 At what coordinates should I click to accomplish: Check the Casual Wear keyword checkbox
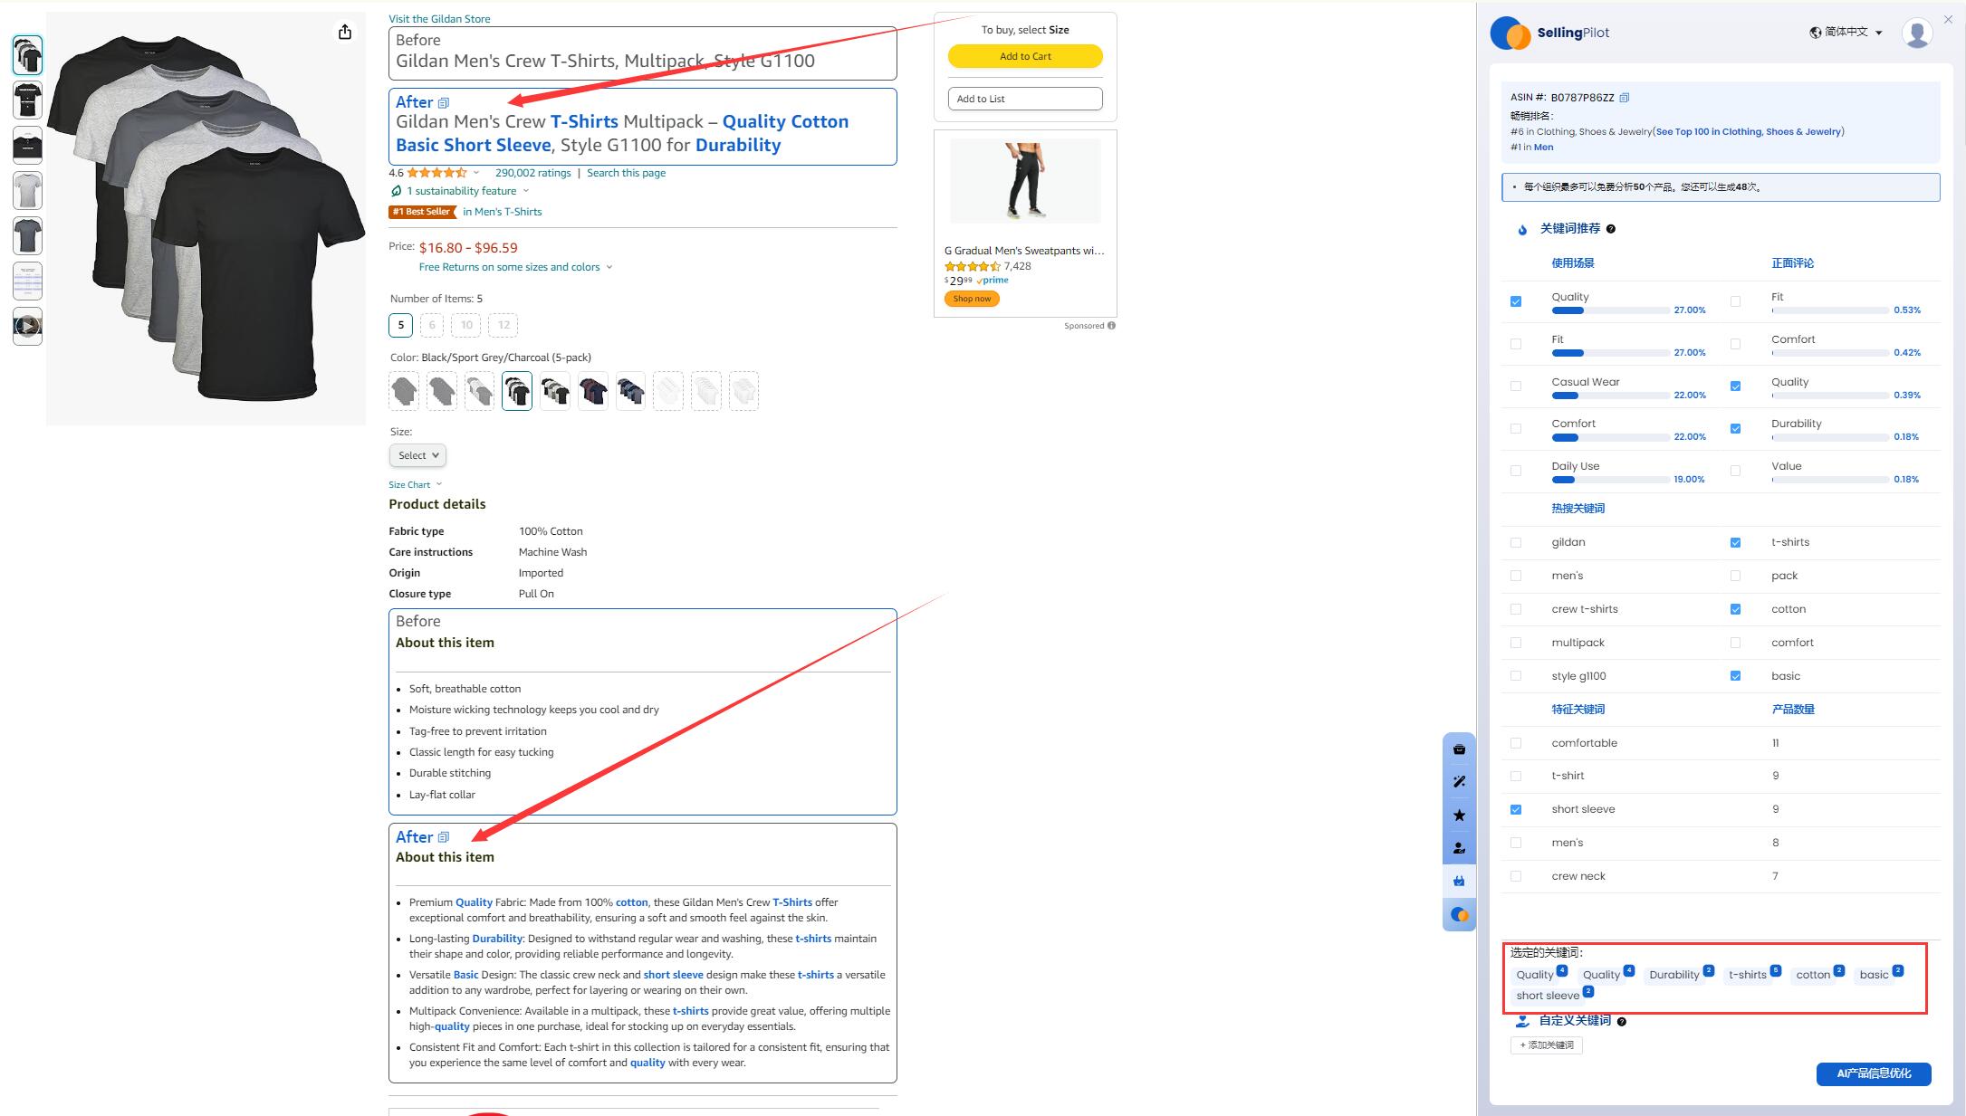[1516, 386]
